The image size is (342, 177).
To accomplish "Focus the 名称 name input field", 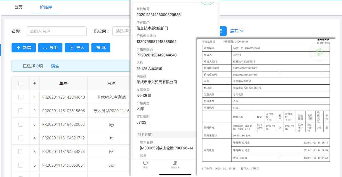I will click(56, 31).
